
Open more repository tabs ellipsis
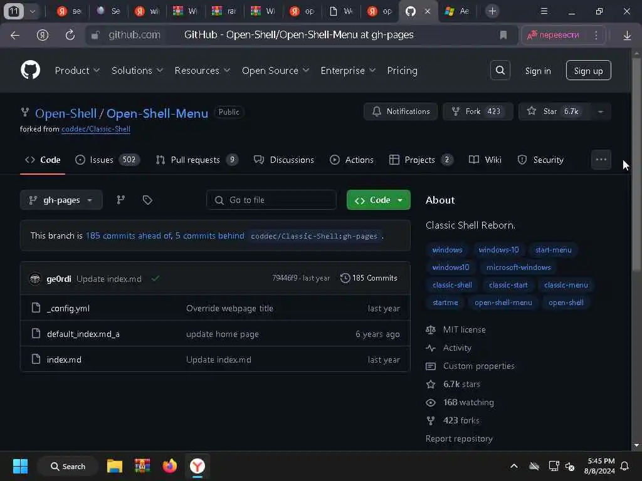[x=601, y=160]
